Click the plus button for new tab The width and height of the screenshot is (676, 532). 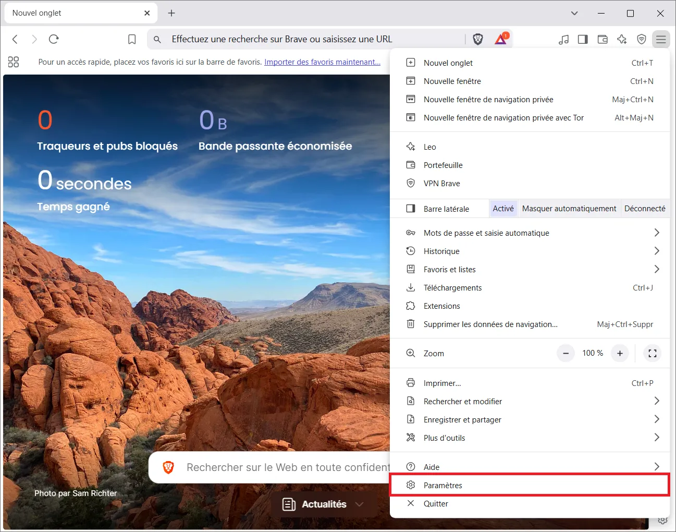pyautogui.click(x=171, y=13)
